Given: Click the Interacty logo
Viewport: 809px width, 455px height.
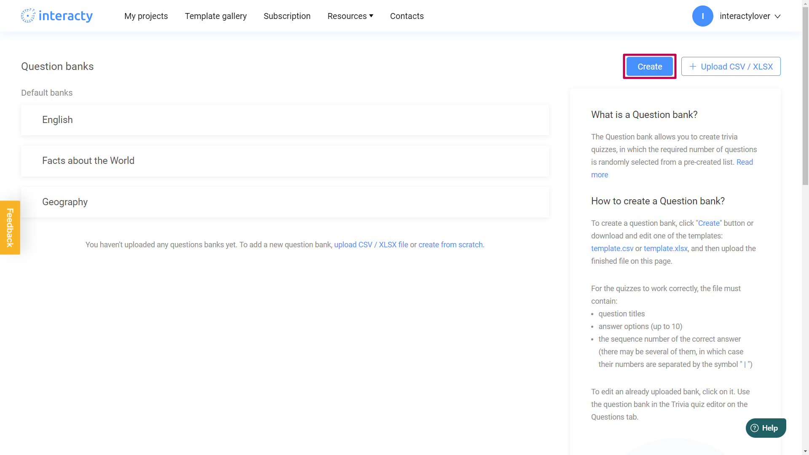Looking at the screenshot, I should 57,16.
